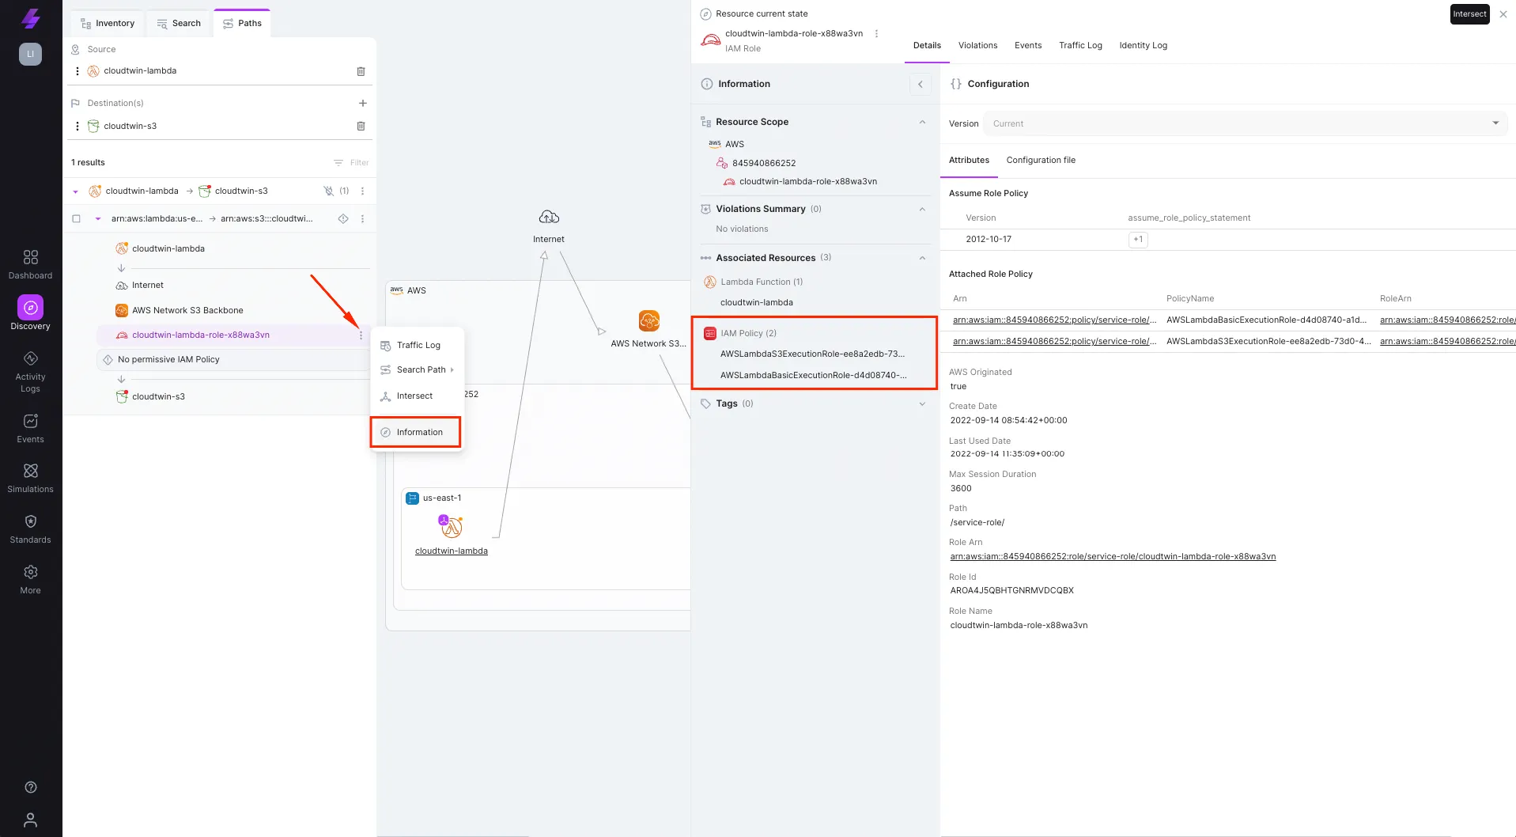This screenshot has width=1516, height=837.
Task: Close the resource details panel
Action: coord(1503,14)
